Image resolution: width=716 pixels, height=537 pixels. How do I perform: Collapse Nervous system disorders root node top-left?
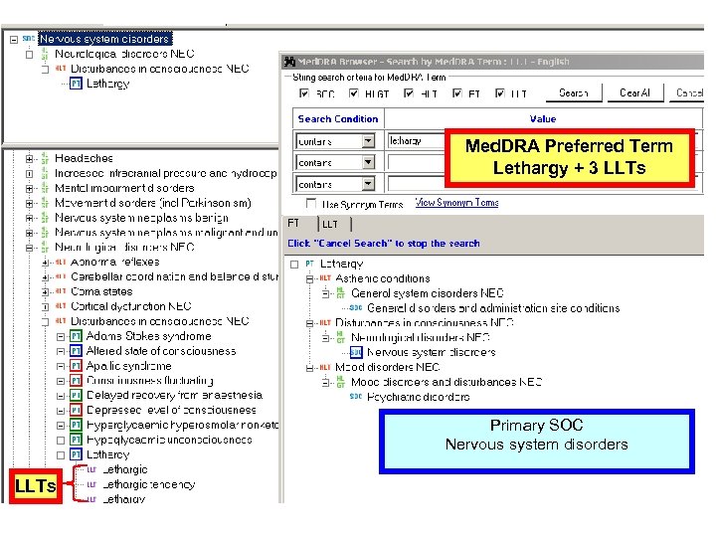coord(14,40)
